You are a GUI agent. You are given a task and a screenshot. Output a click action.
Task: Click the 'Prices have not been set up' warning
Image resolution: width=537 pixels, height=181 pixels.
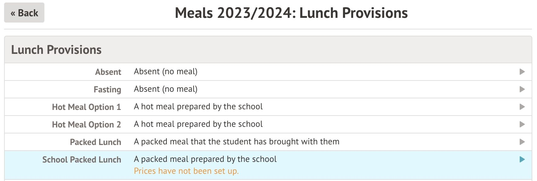click(186, 171)
